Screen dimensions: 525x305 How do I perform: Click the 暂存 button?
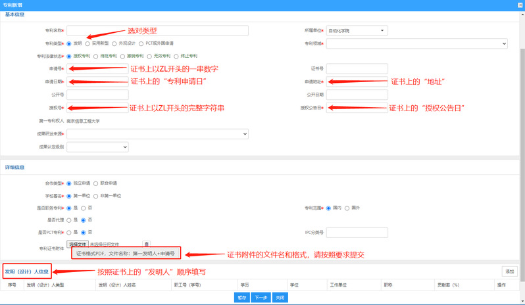click(x=241, y=297)
